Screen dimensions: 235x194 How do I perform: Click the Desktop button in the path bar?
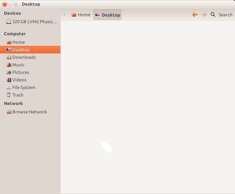[108, 15]
